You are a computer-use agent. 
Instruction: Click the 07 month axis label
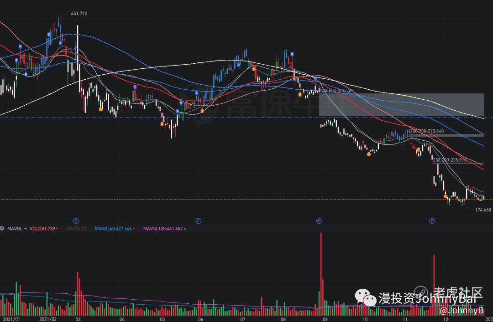click(242, 319)
